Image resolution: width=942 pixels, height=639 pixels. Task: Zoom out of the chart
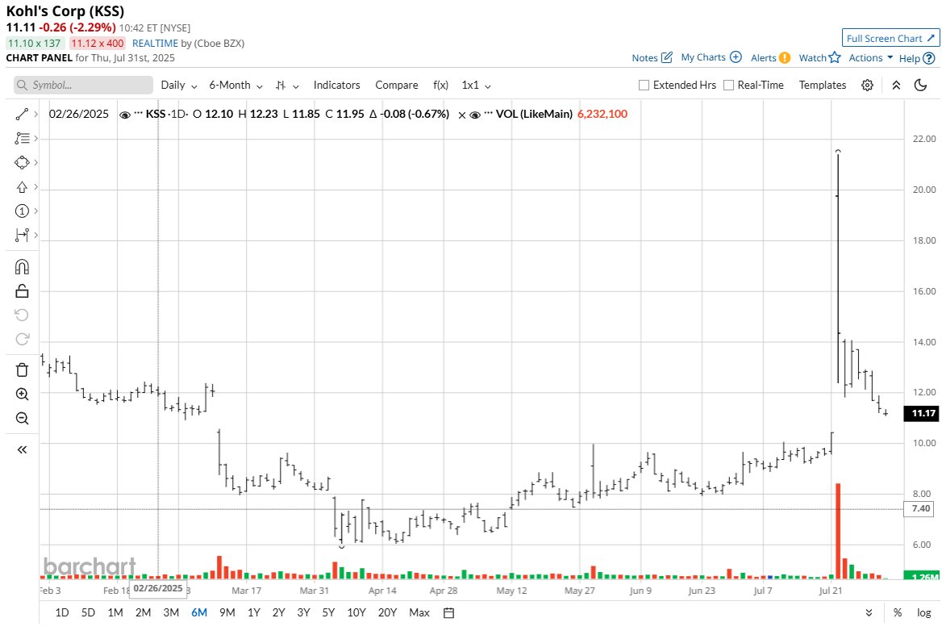click(x=22, y=419)
